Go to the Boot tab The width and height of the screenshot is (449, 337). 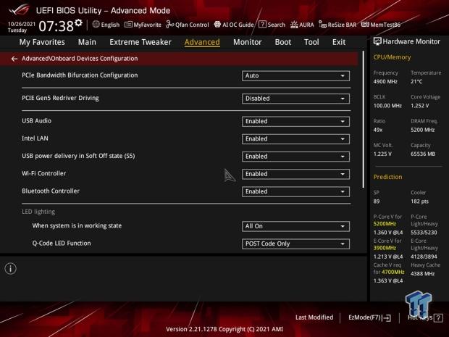tap(283, 42)
